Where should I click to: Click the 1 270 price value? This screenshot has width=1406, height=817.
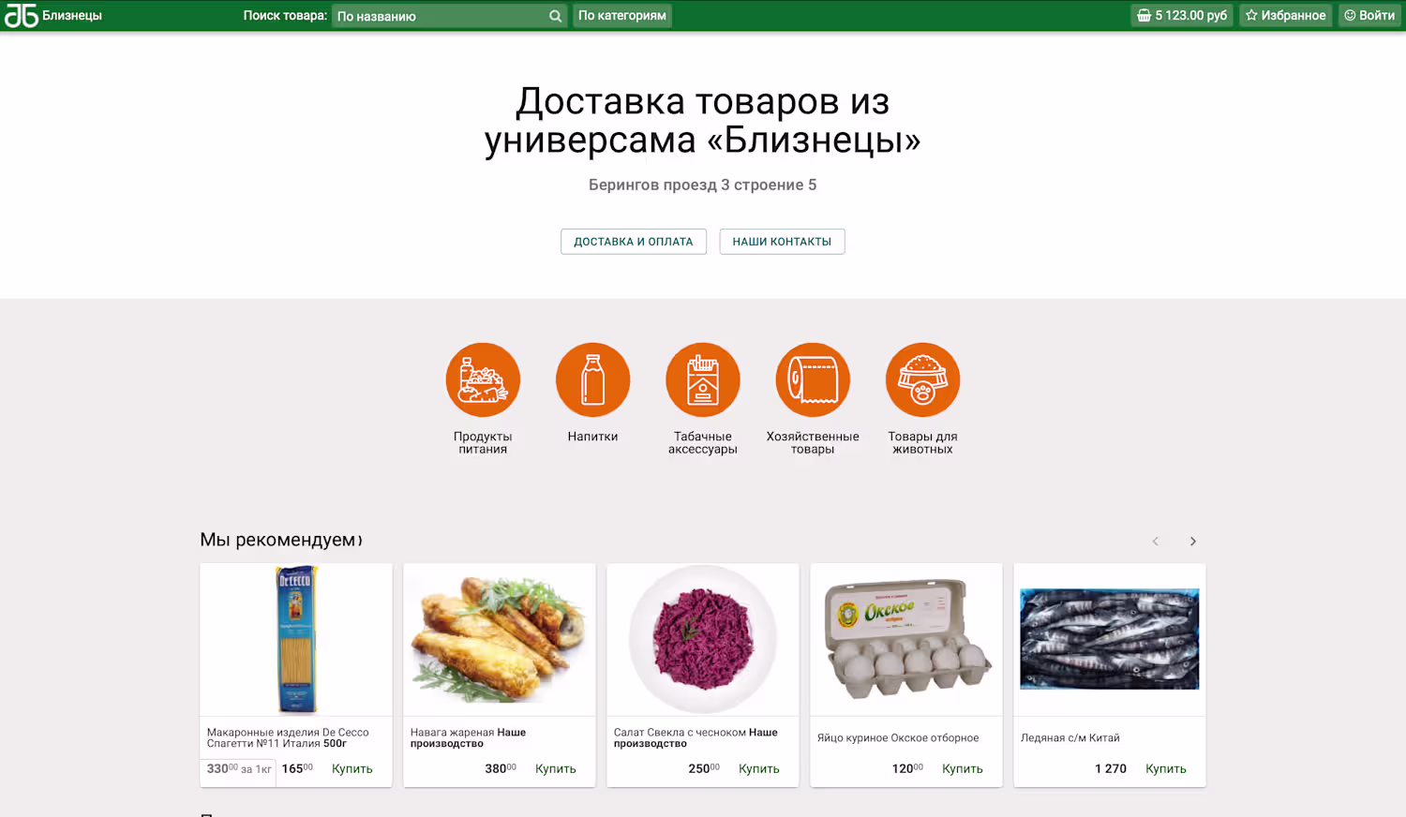pyautogui.click(x=1111, y=768)
